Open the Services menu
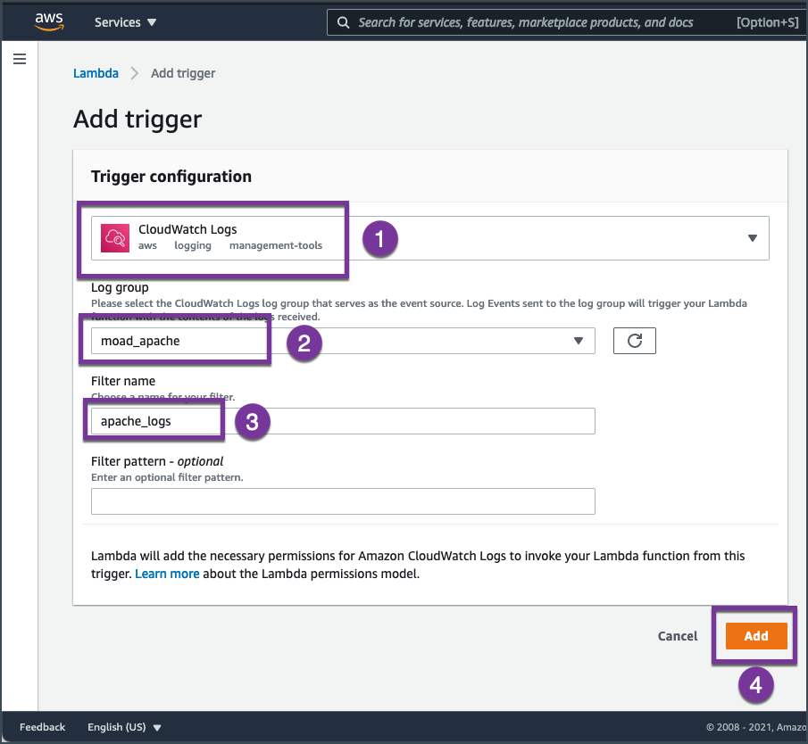The width and height of the screenshot is (808, 744). pyautogui.click(x=125, y=22)
